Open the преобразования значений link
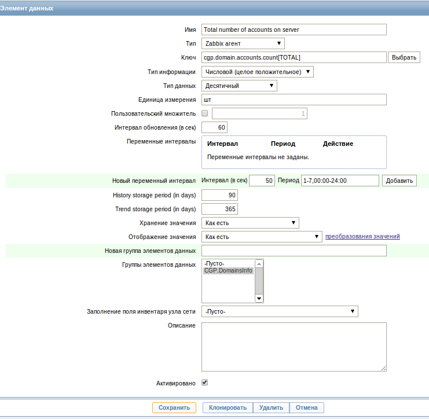The image size is (429, 419). (x=362, y=236)
